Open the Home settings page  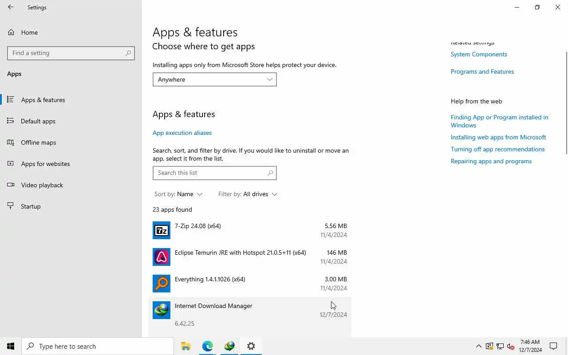[x=29, y=32]
